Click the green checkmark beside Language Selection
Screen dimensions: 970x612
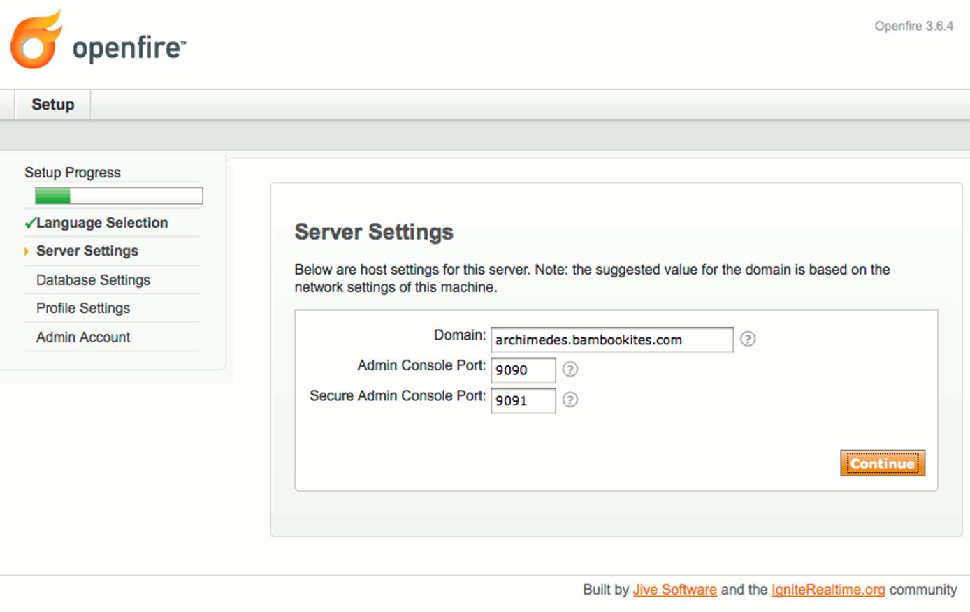[31, 222]
